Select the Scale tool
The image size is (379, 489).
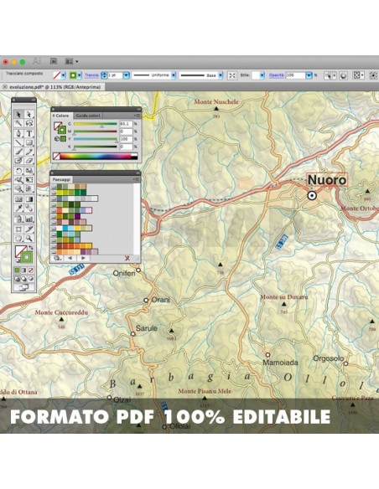pyautogui.click(x=29, y=171)
